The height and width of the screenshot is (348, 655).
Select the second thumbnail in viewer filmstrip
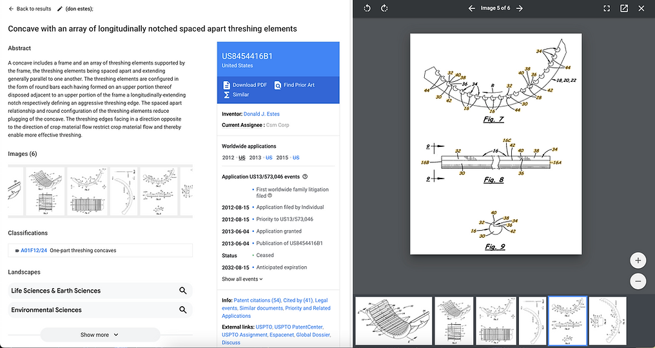click(454, 322)
